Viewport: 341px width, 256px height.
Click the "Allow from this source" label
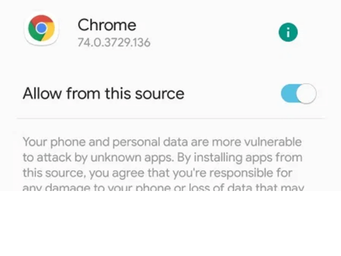click(103, 94)
